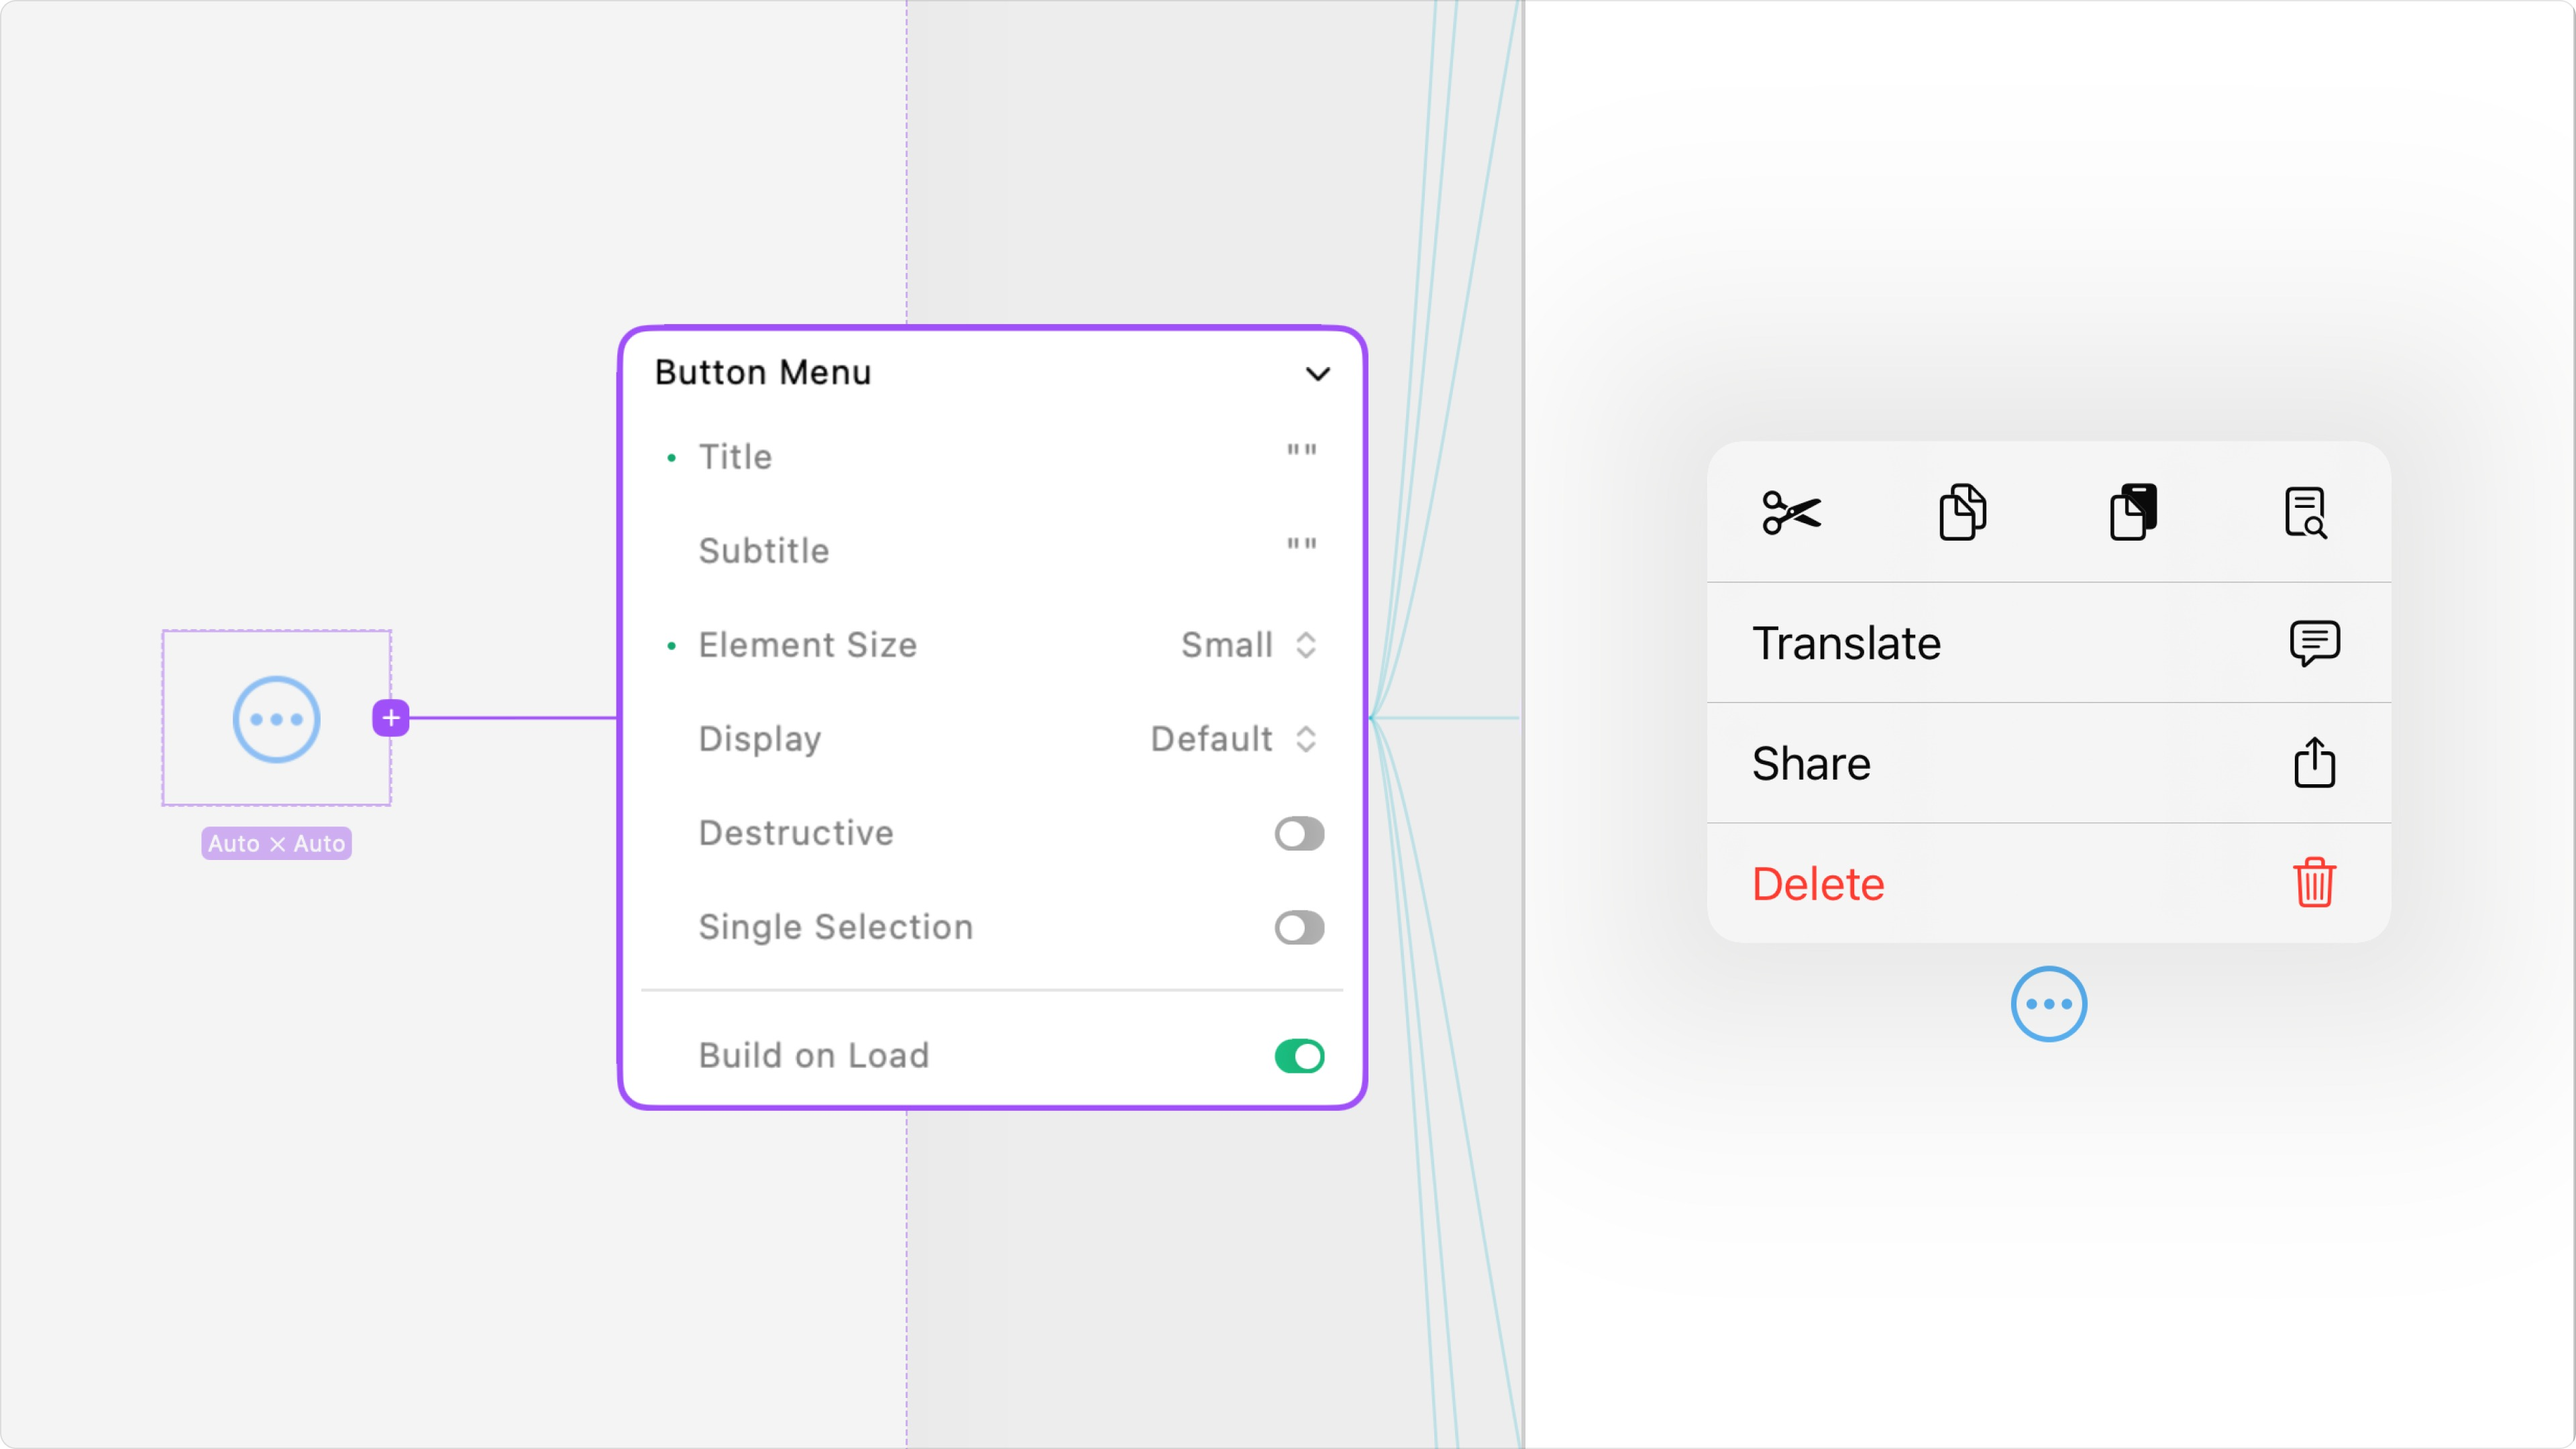Collapse the Button Menu panel chevron
The height and width of the screenshot is (1449, 2576).
[1318, 374]
